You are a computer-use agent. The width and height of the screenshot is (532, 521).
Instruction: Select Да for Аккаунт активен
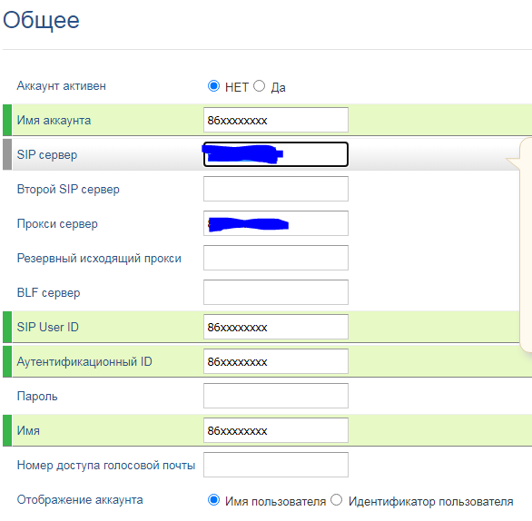click(260, 86)
